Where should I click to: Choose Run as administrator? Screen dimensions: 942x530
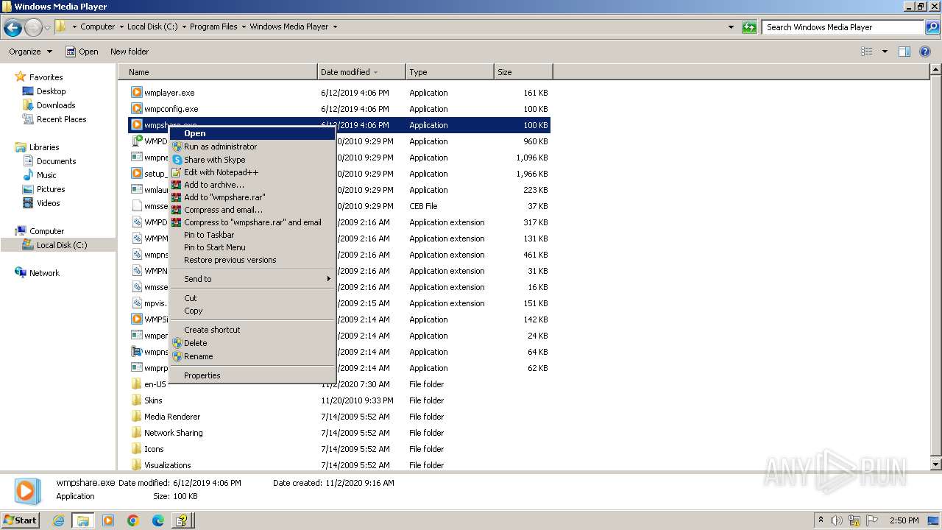point(252,146)
